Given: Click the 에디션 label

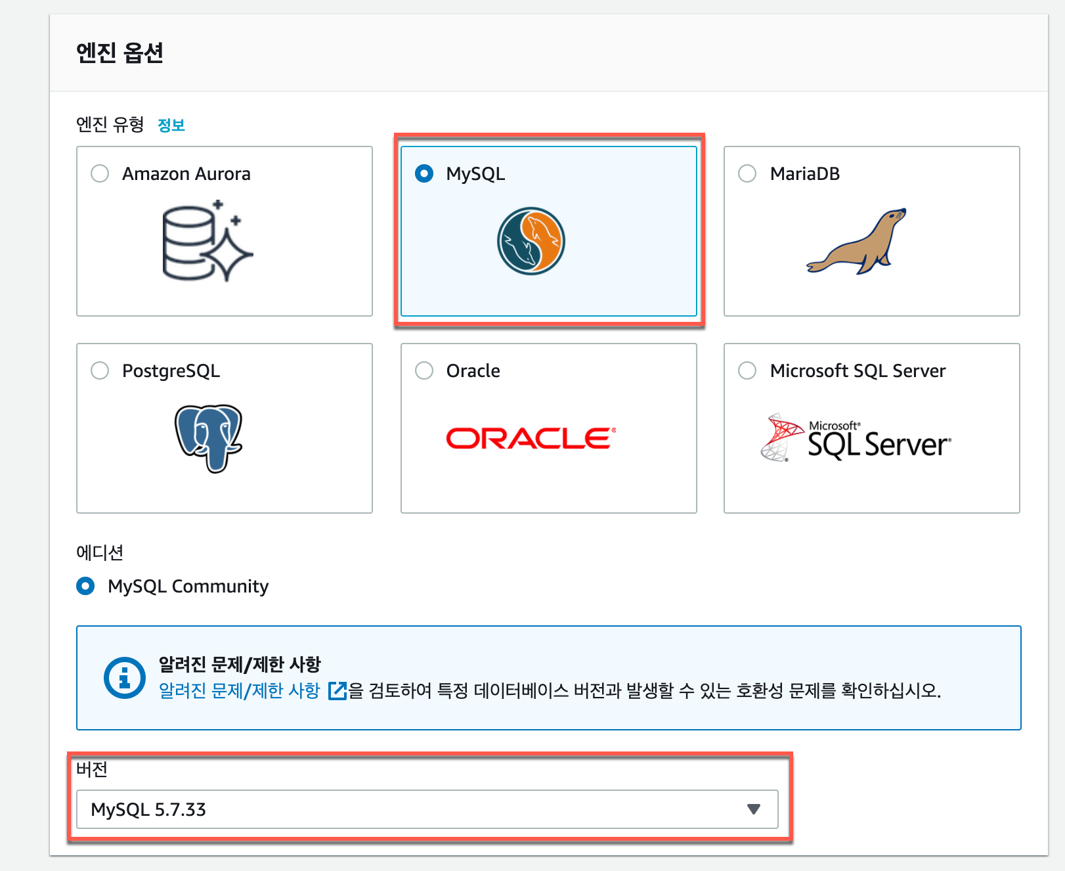Looking at the screenshot, I should [x=100, y=552].
